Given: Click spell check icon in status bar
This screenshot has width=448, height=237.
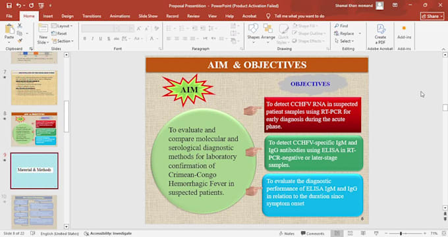Looking at the screenshot, I should [32, 233].
